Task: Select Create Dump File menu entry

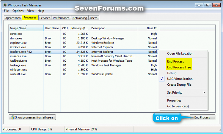Action: click(x=179, y=85)
